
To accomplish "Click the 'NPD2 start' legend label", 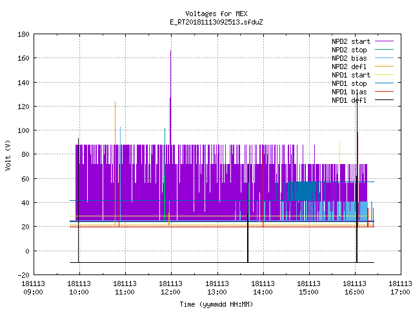I will tap(351, 41).
